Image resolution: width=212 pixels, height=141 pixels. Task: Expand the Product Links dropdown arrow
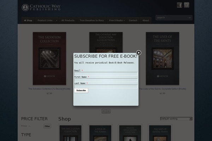[57, 20]
